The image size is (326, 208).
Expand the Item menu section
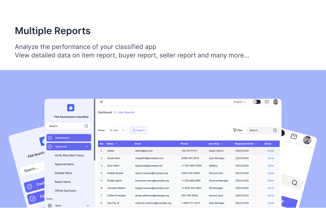click(x=88, y=206)
